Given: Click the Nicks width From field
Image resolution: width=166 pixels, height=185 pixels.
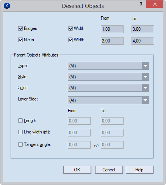Looking at the screenshot, I should coord(112,41).
